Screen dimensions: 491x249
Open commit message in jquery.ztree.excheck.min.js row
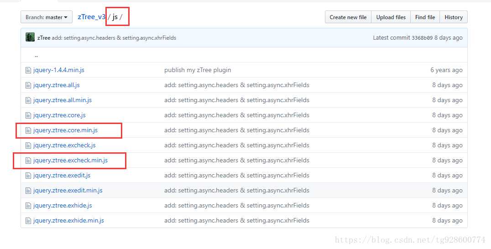(237, 160)
